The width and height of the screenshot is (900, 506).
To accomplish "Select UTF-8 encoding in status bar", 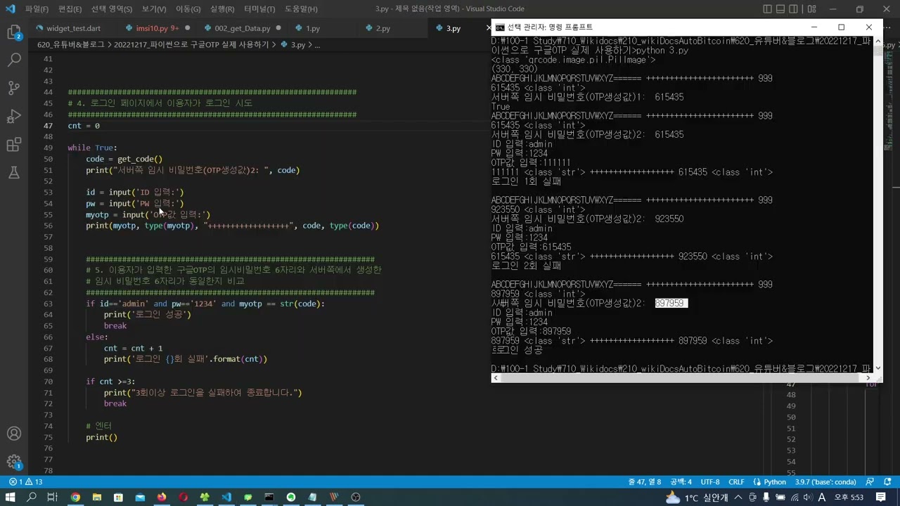I will 710,482.
